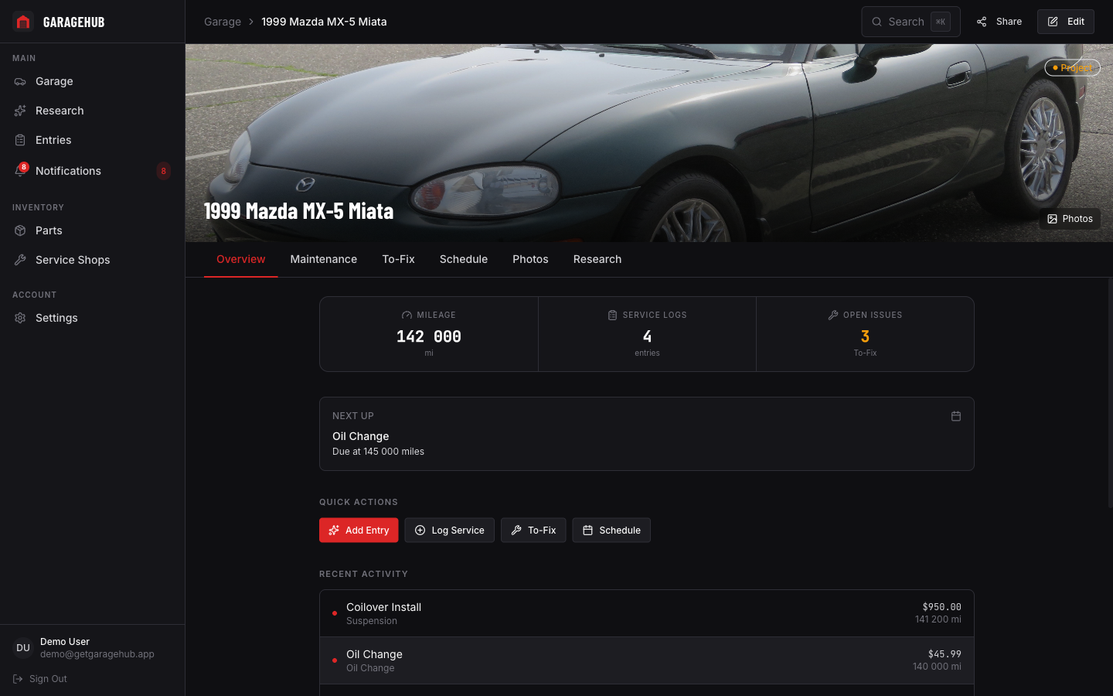Open the Coilover Install activity row
Image resolution: width=1113 pixels, height=696 pixels.
point(647,613)
